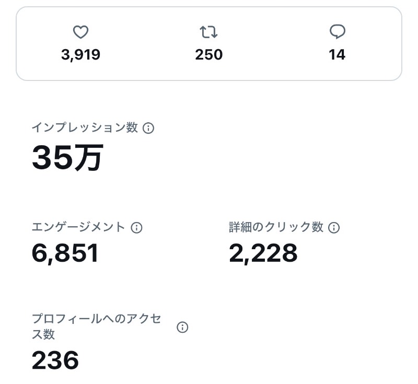The width and height of the screenshot is (418, 384).
Task: Click the 35万 impressions value
Action: click(67, 157)
